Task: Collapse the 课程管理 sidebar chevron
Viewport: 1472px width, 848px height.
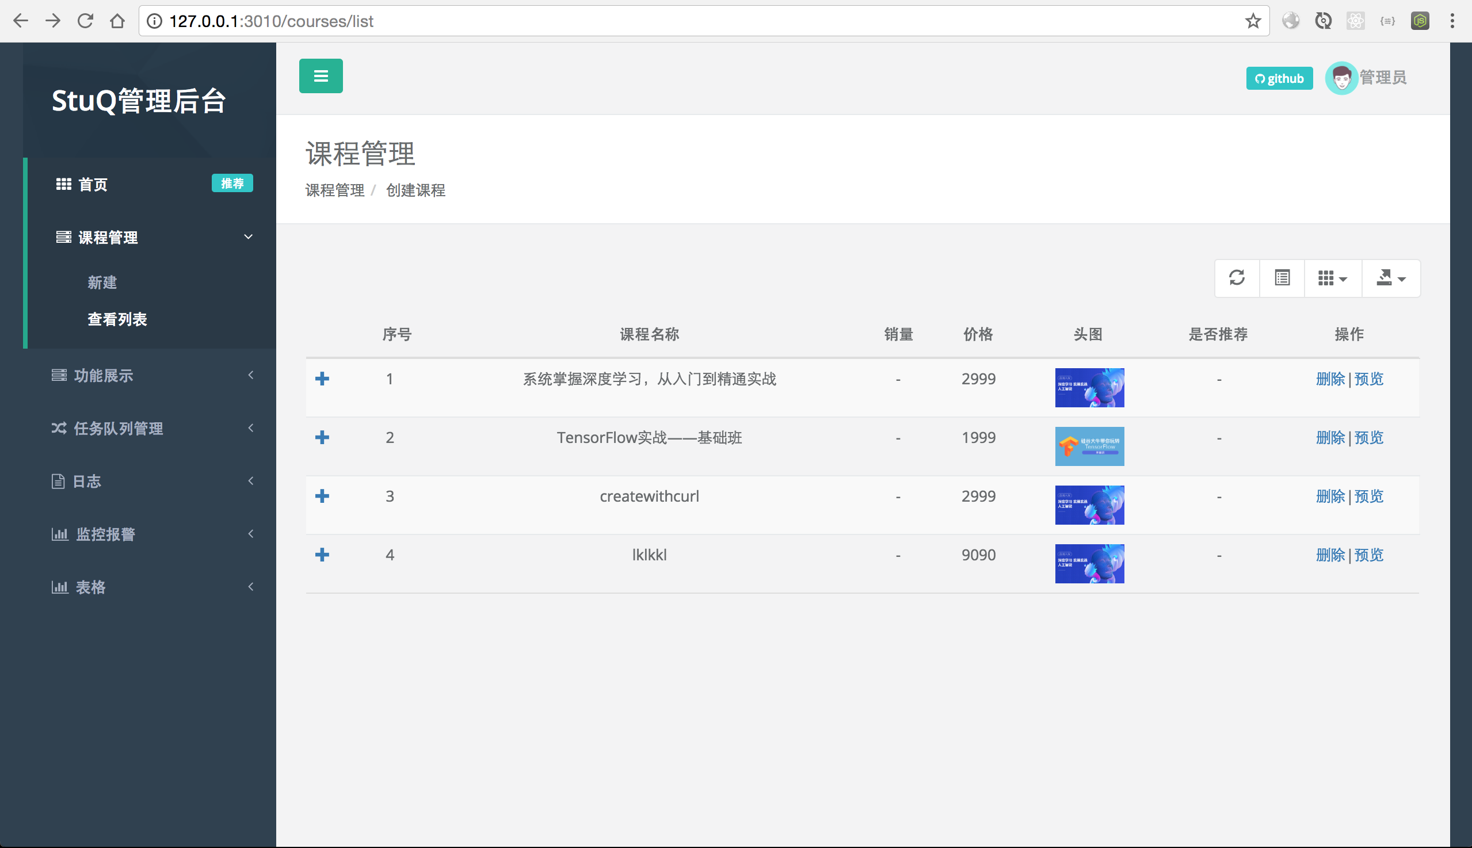Action: point(248,237)
